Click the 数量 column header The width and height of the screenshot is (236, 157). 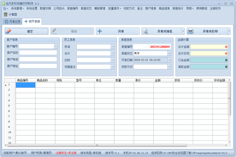(124, 80)
